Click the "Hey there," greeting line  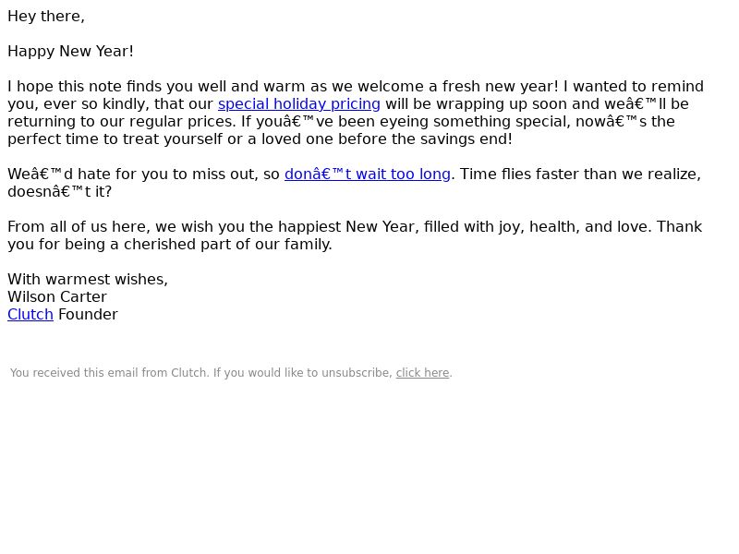tap(46, 17)
